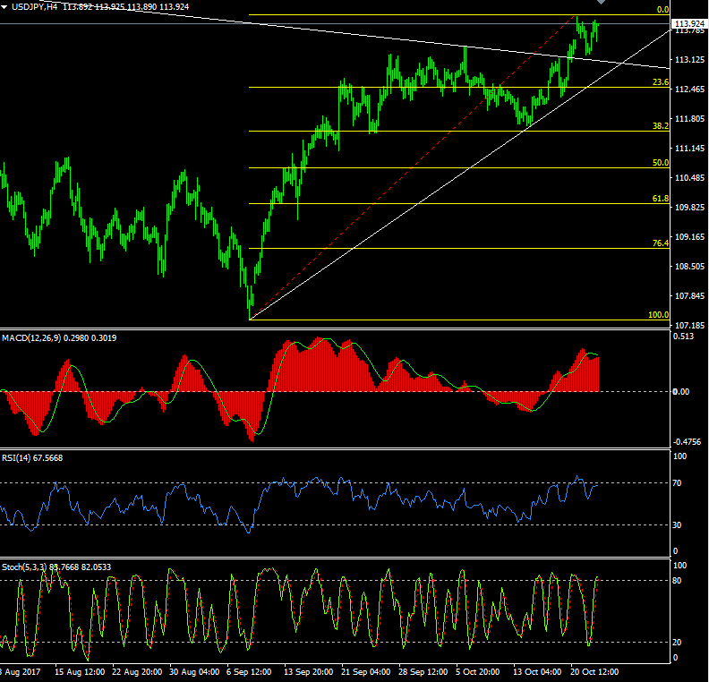Viewport: 709px width, 682px height.
Task: Click MACD scale value -0.4756
Action: pos(687,441)
